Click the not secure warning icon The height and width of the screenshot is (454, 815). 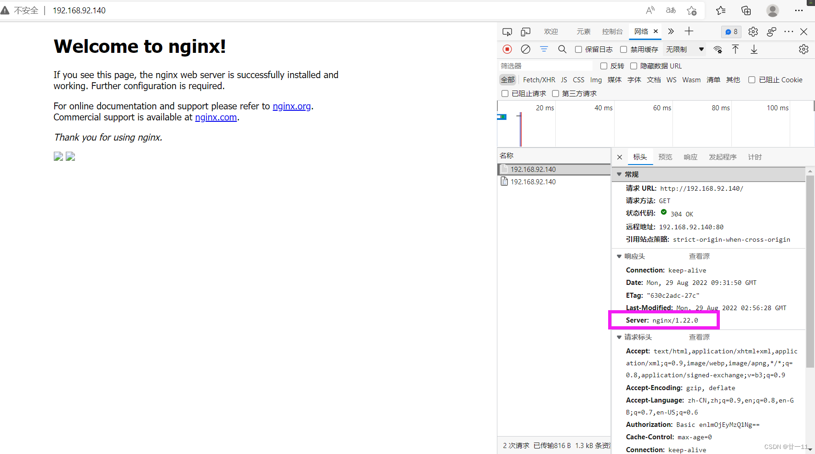(5, 10)
